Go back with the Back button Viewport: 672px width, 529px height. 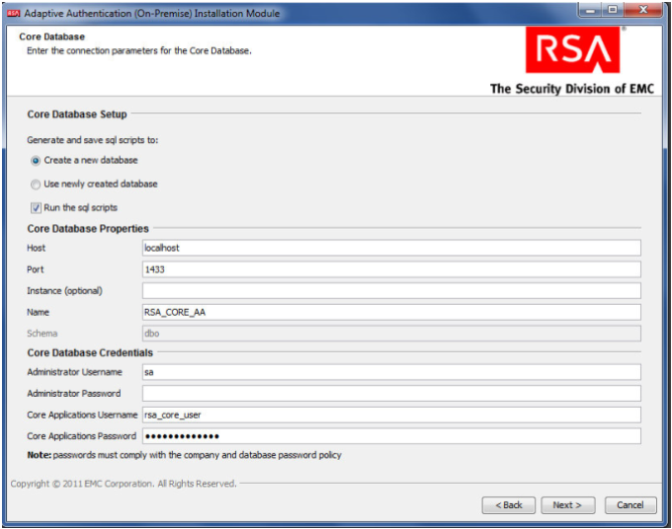[x=509, y=505]
